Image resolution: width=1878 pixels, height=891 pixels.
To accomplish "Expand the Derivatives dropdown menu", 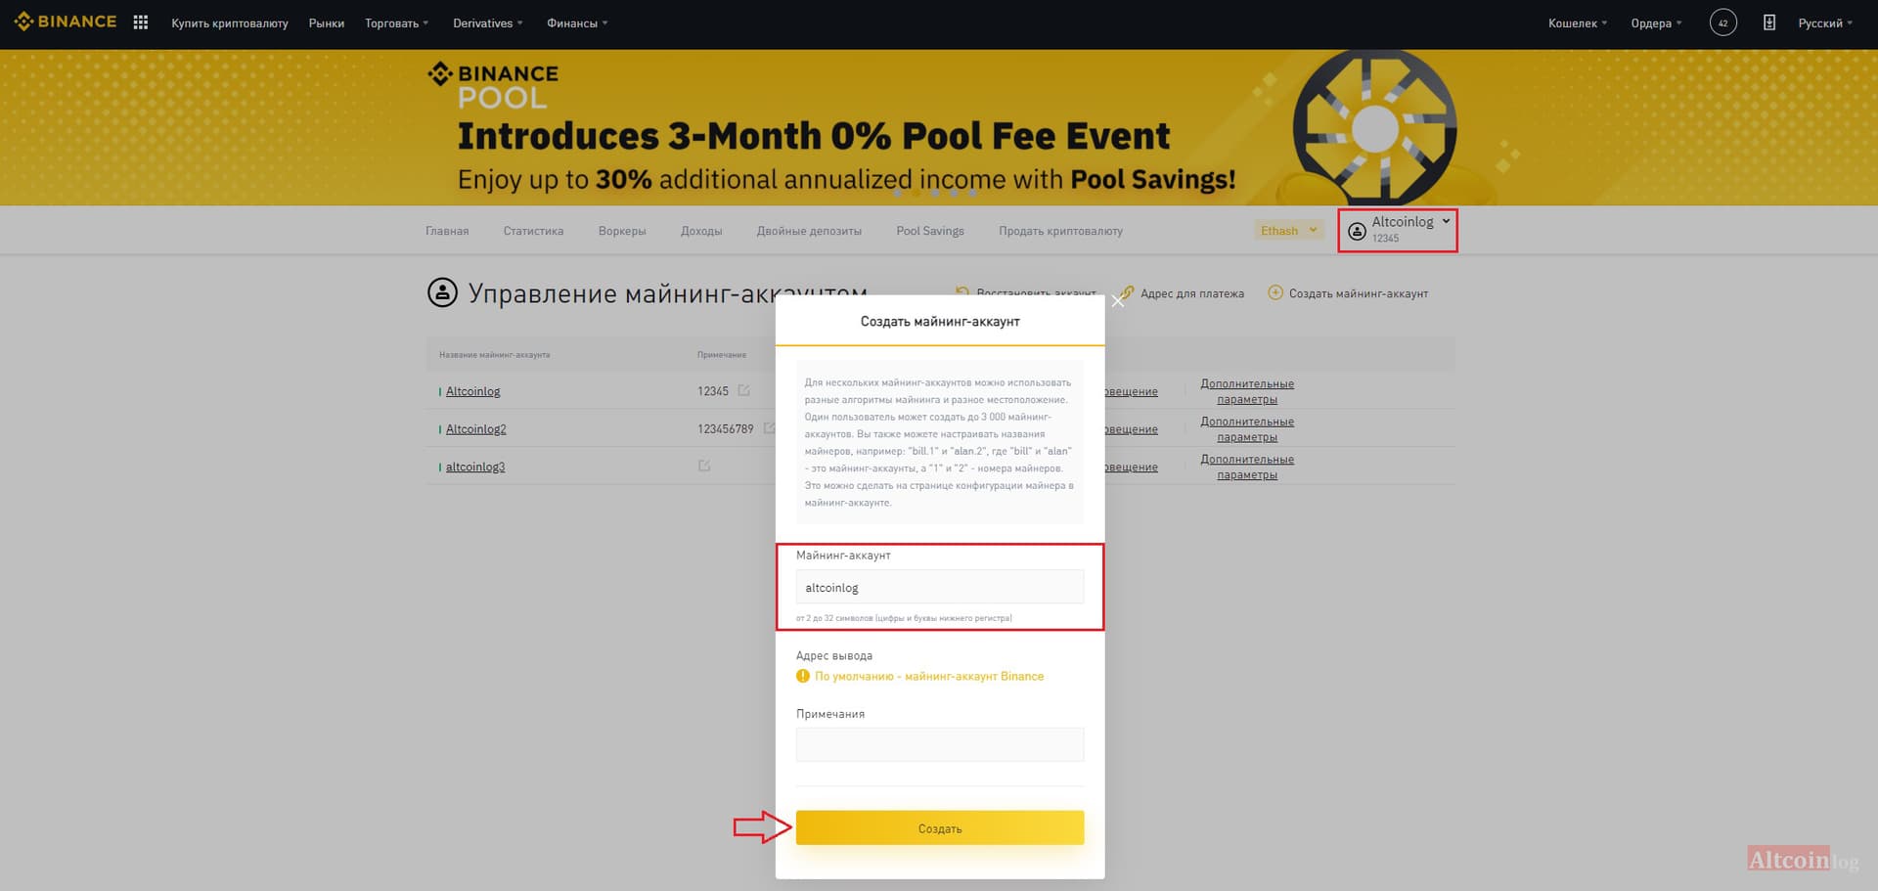I will (x=487, y=23).
